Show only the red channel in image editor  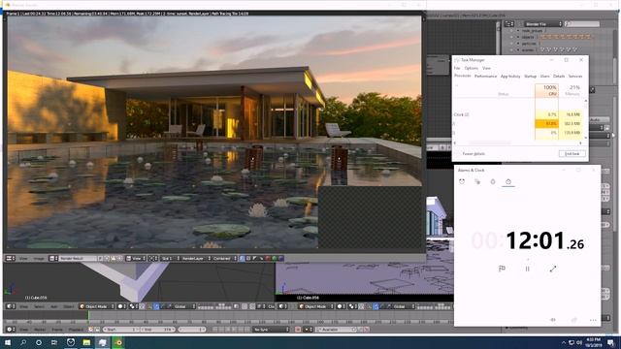[268, 259]
